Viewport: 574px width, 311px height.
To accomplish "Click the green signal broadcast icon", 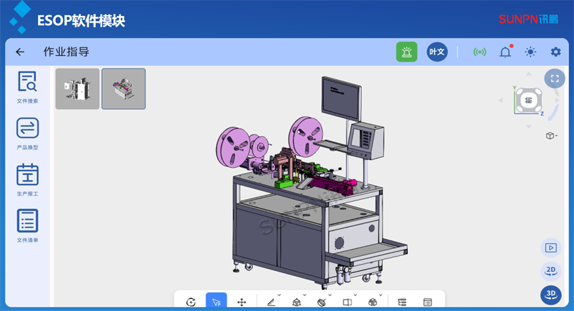I will 479,52.
